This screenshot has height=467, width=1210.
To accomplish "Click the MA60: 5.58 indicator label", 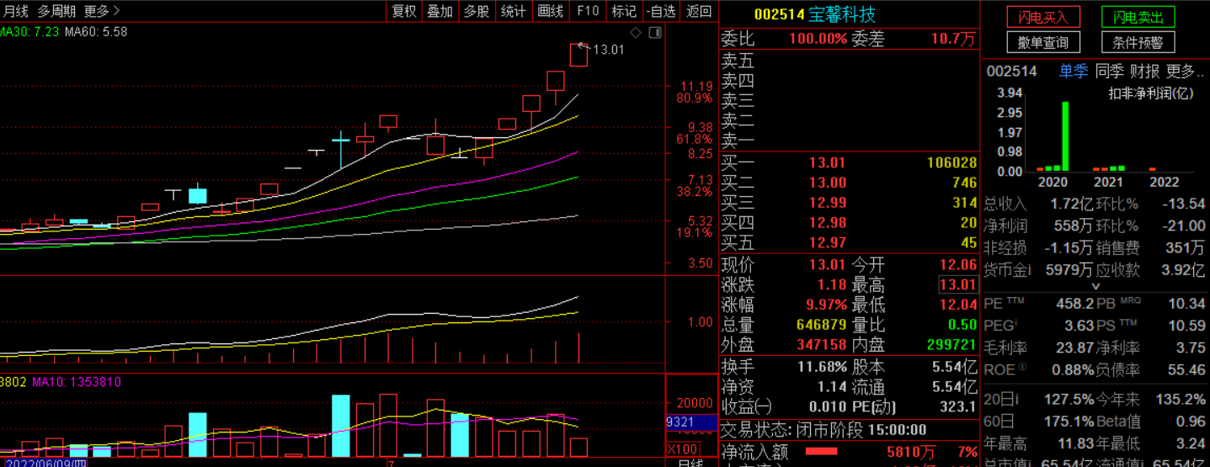I will point(96,31).
